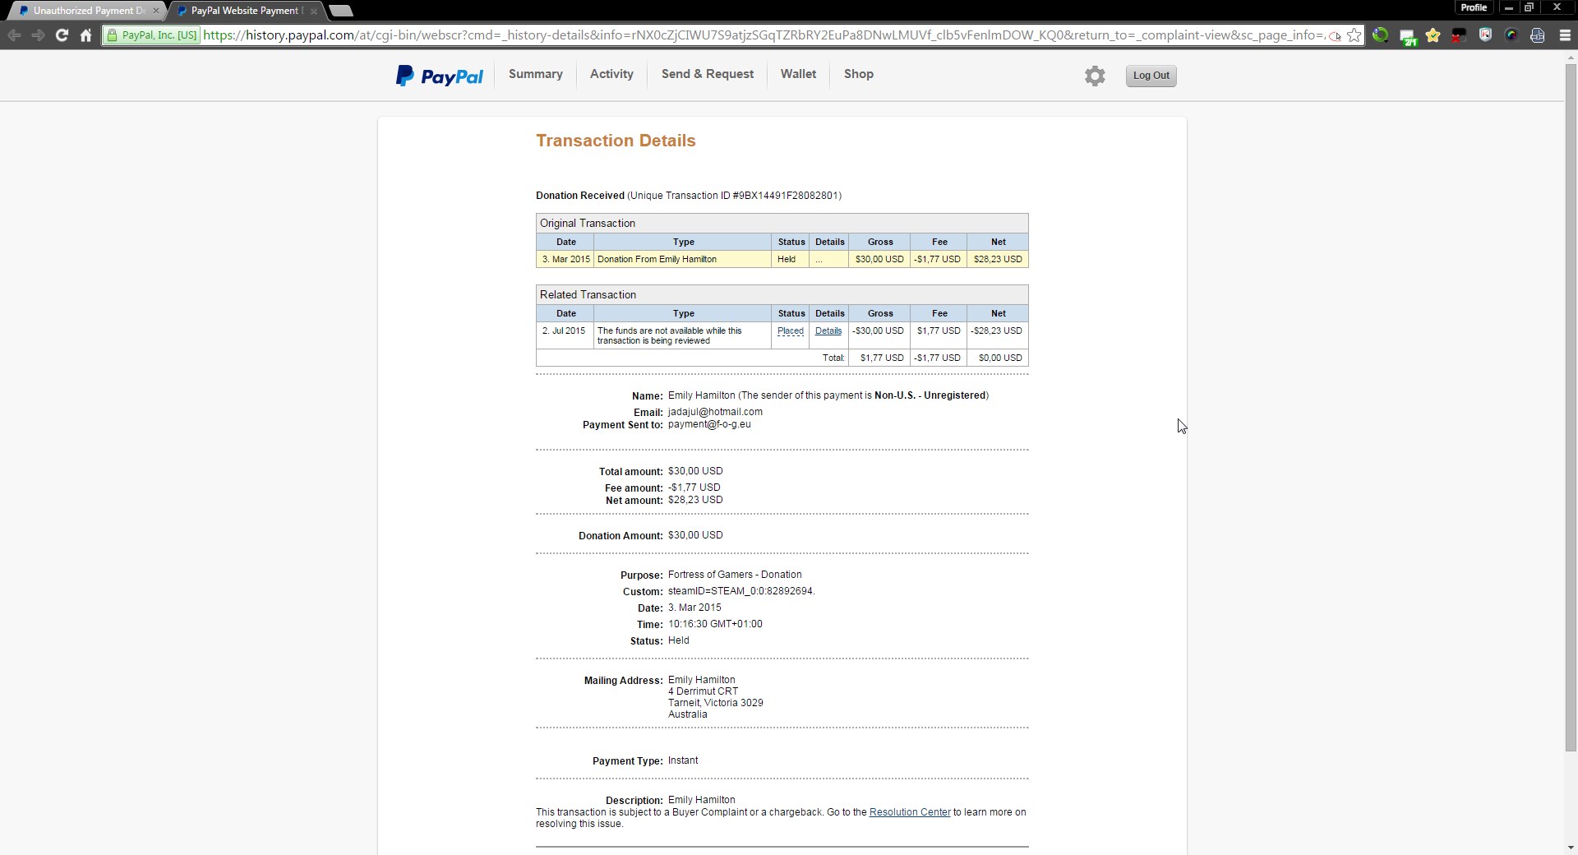Open the Activity menu item
This screenshot has width=1578, height=855.
pos(611,74)
